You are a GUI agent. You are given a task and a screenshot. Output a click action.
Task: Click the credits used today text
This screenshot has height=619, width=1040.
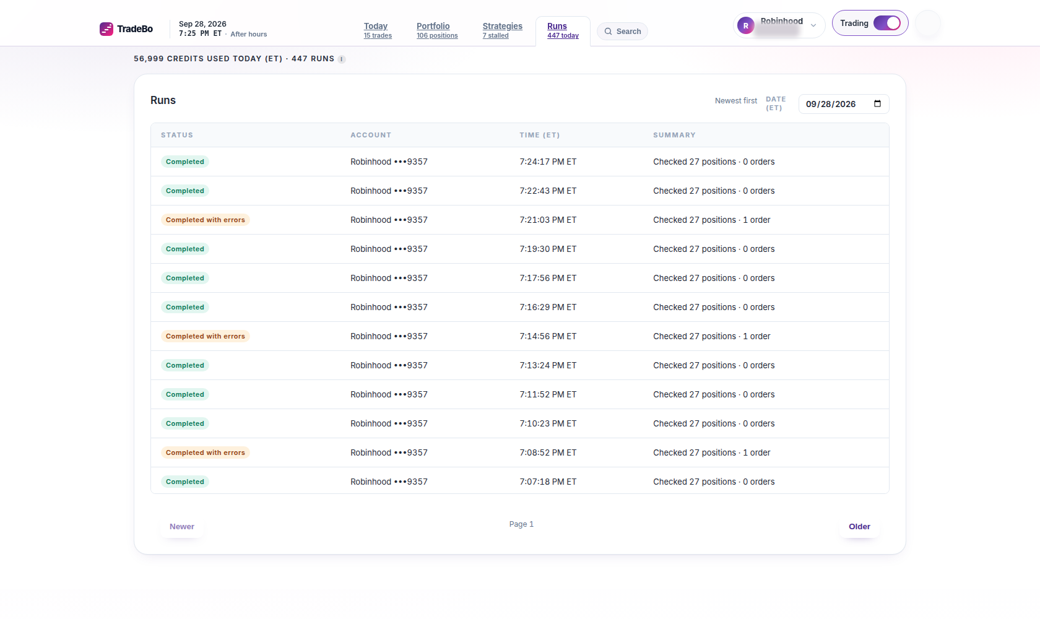pyautogui.click(x=234, y=59)
